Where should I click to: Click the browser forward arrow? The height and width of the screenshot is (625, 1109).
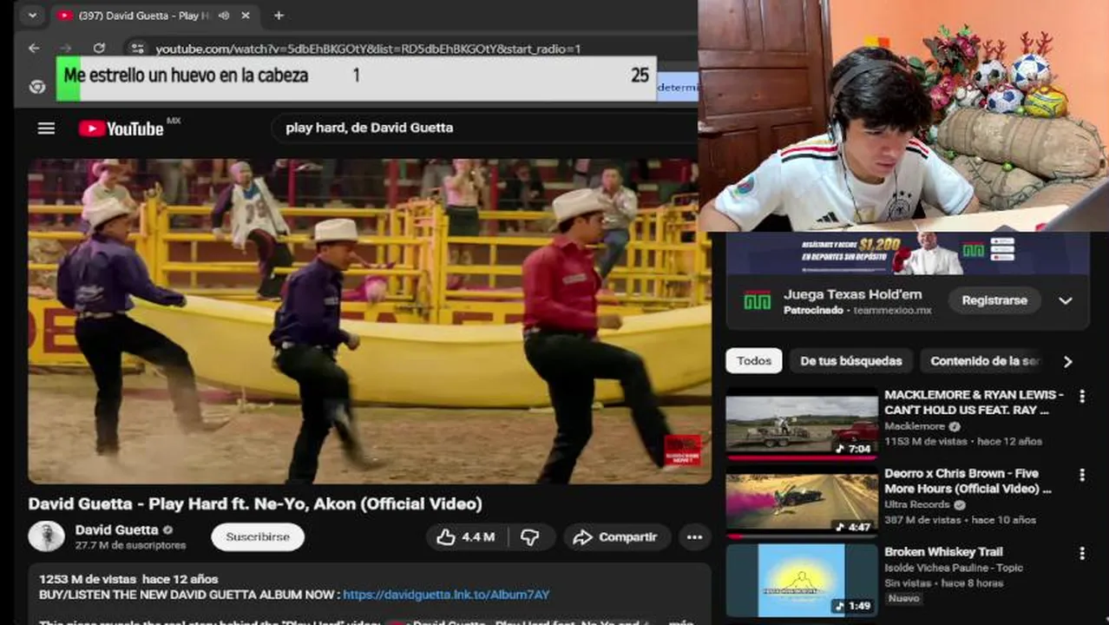[x=66, y=49]
